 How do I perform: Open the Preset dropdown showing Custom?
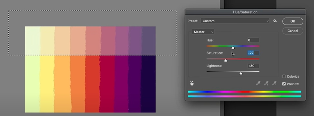[x=235, y=21]
